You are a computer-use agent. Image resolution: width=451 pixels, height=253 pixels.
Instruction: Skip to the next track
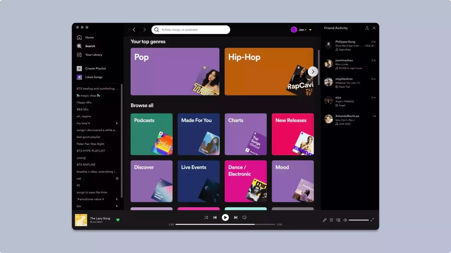(235, 218)
